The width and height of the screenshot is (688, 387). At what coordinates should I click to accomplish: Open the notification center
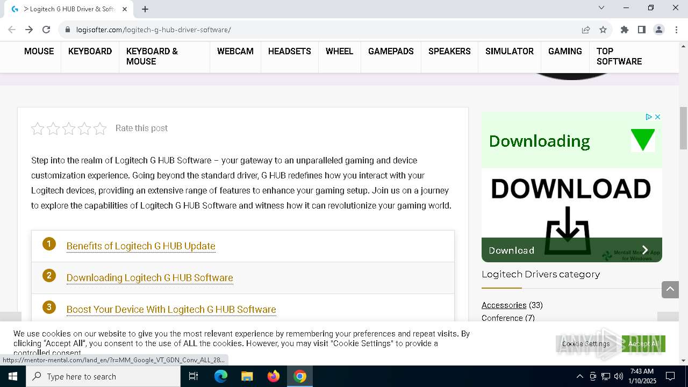670,376
